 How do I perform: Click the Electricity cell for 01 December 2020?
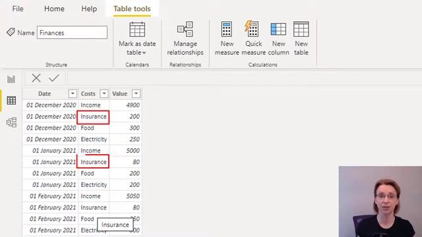[94, 139]
